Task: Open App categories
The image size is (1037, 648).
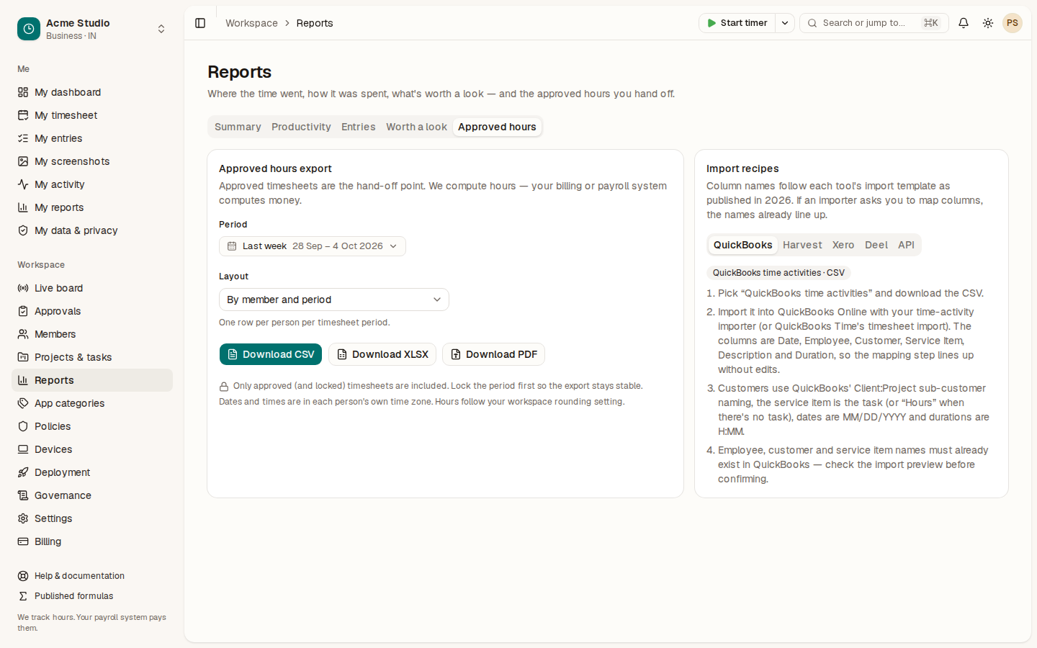Action: (92, 403)
